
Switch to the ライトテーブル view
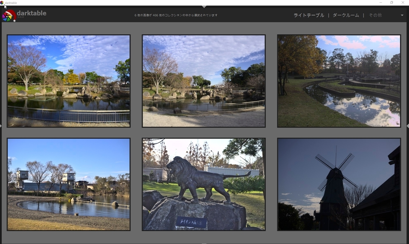[309, 15]
